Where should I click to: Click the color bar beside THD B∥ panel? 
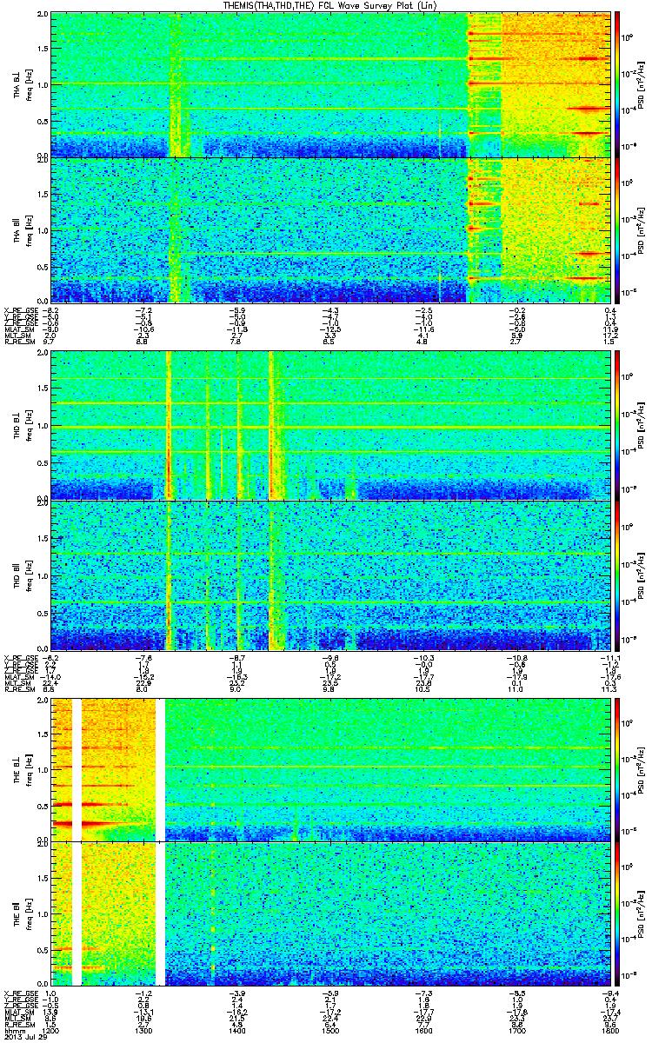[617, 575]
